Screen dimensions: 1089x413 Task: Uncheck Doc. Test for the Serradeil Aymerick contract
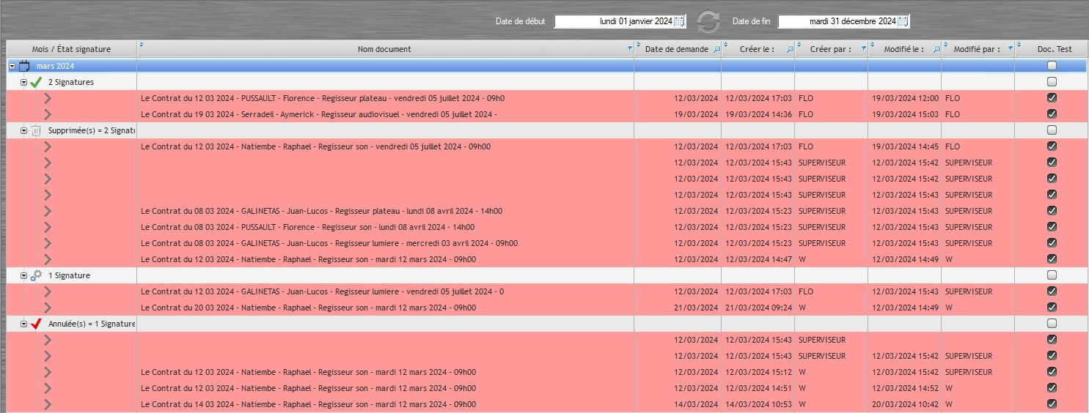click(1052, 114)
